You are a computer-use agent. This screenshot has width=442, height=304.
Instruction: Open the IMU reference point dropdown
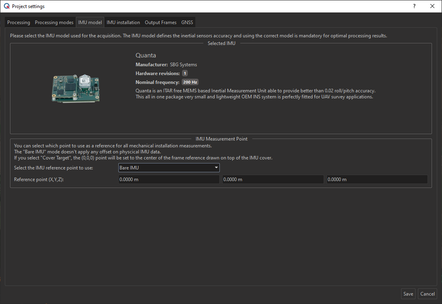169,168
